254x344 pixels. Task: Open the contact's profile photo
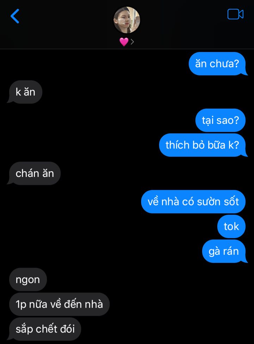pyautogui.click(x=127, y=20)
